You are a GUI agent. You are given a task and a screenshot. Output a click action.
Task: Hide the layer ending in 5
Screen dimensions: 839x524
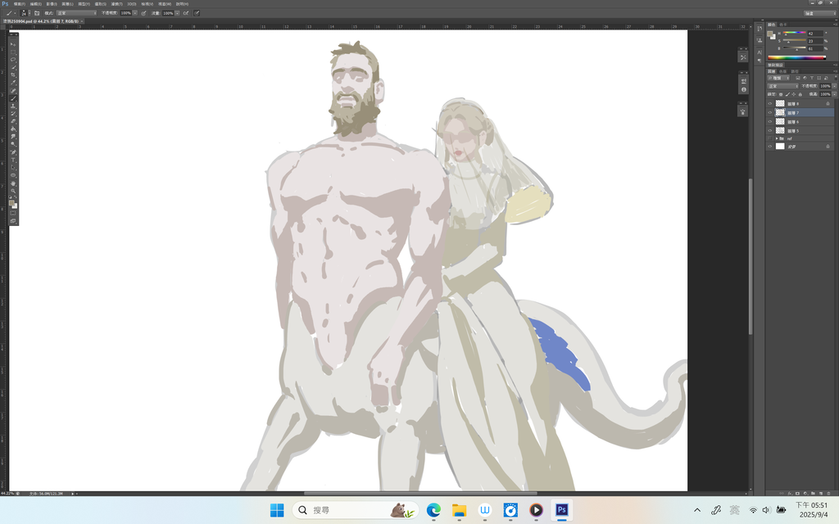tap(770, 130)
